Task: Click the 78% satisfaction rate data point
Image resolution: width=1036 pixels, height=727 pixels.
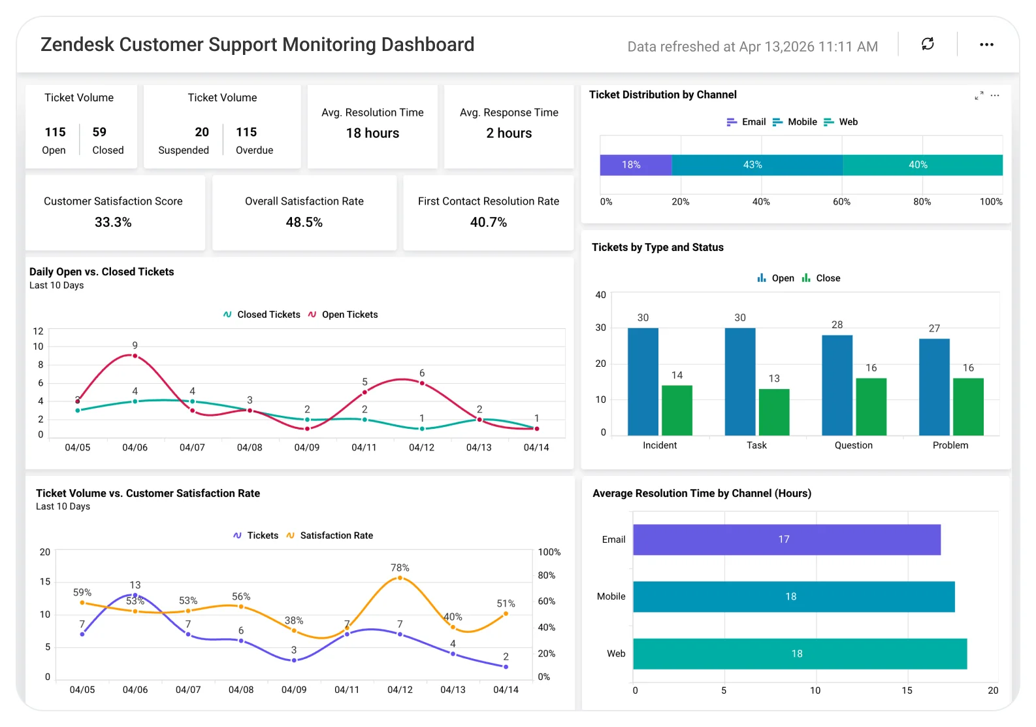Action: tap(400, 578)
